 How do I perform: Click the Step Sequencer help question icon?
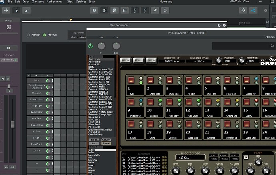219,25
